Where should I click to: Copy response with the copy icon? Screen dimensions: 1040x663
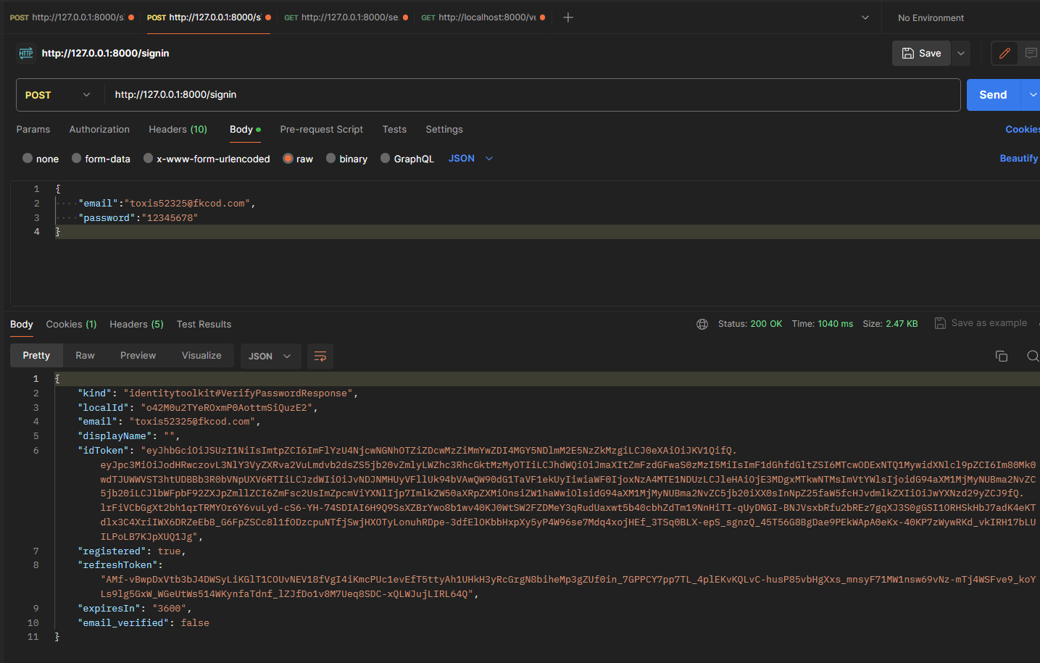[x=1002, y=356]
